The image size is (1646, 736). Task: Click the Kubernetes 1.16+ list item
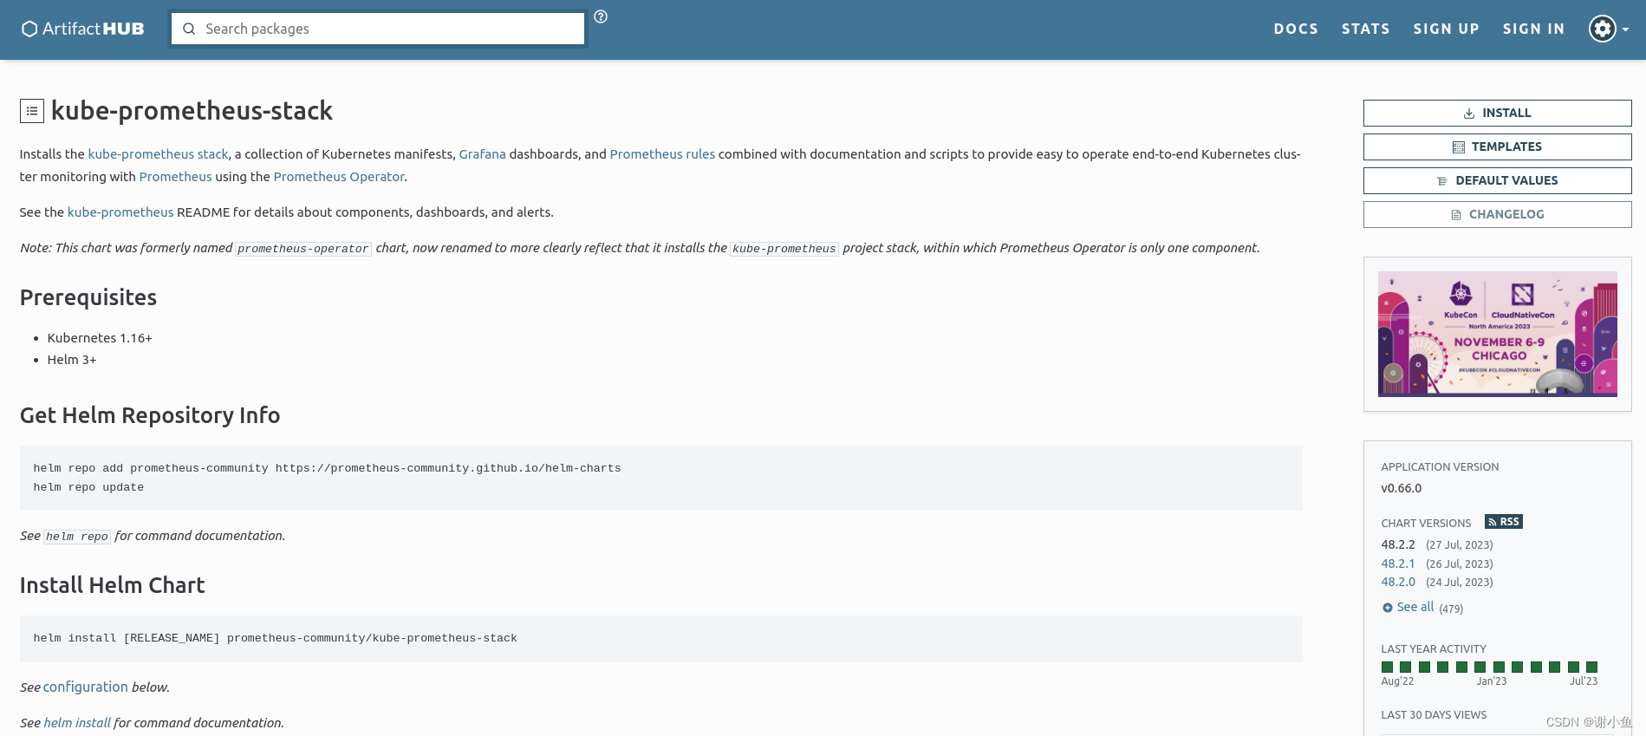point(100,338)
